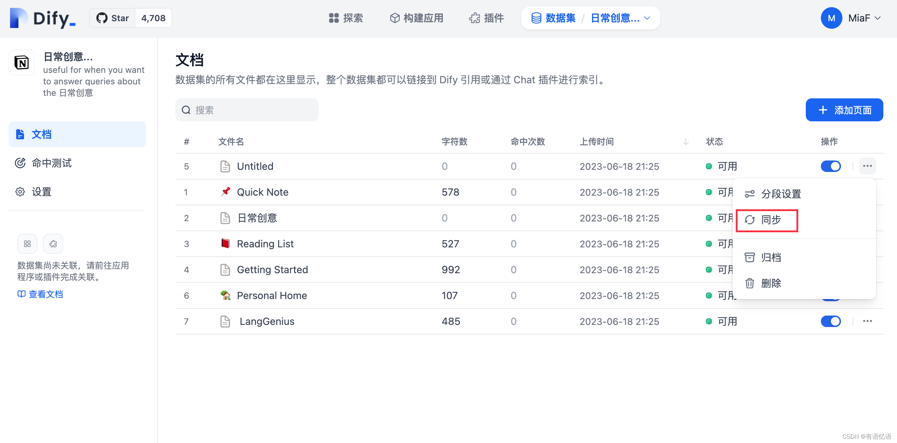The image size is (897, 443).
Task: Click the plugin puzzle icon in sidebar
Action: pyautogui.click(x=53, y=244)
